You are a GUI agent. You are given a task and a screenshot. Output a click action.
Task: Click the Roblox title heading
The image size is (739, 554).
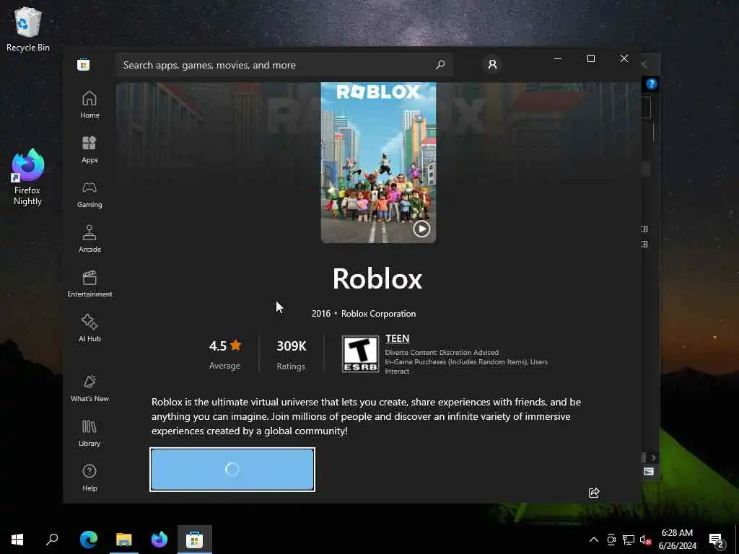tap(377, 279)
